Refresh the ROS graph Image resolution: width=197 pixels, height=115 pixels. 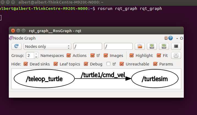pyautogui.click(x=17, y=46)
